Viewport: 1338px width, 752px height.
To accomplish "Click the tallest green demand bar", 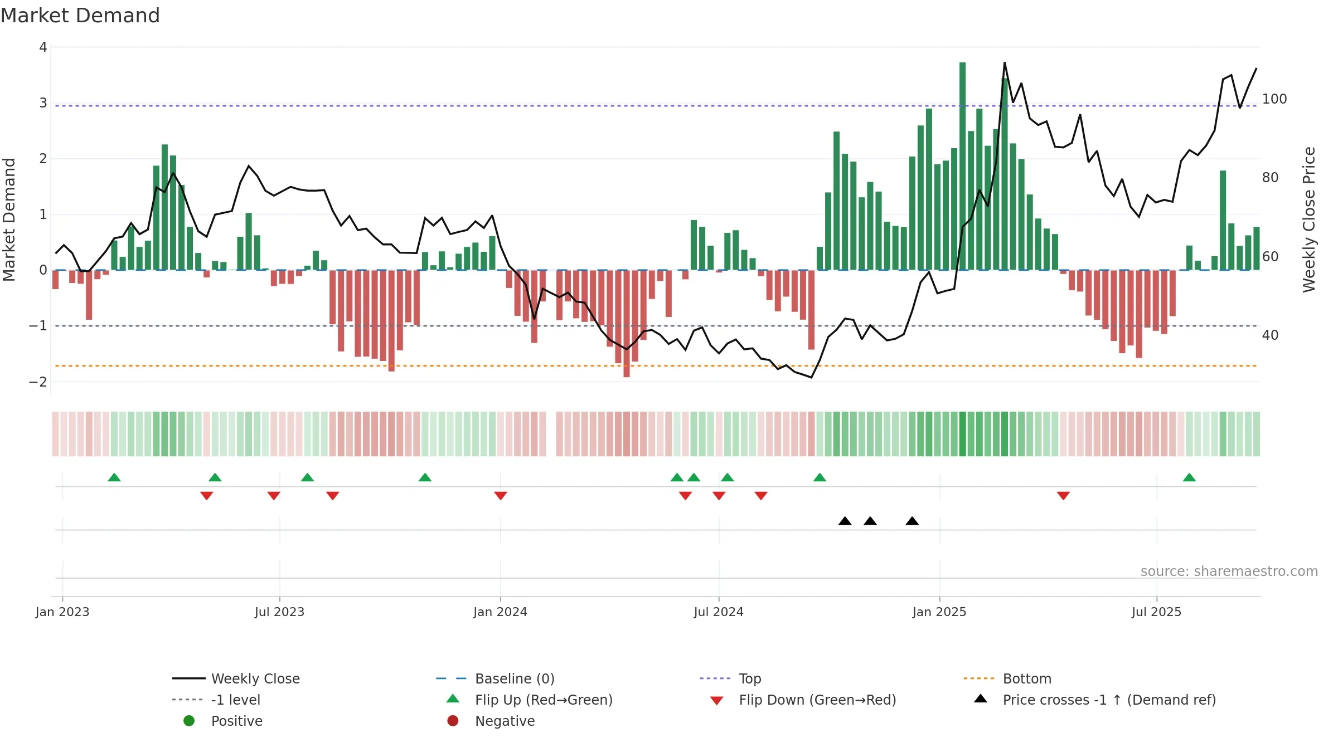I will click(962, 166).
